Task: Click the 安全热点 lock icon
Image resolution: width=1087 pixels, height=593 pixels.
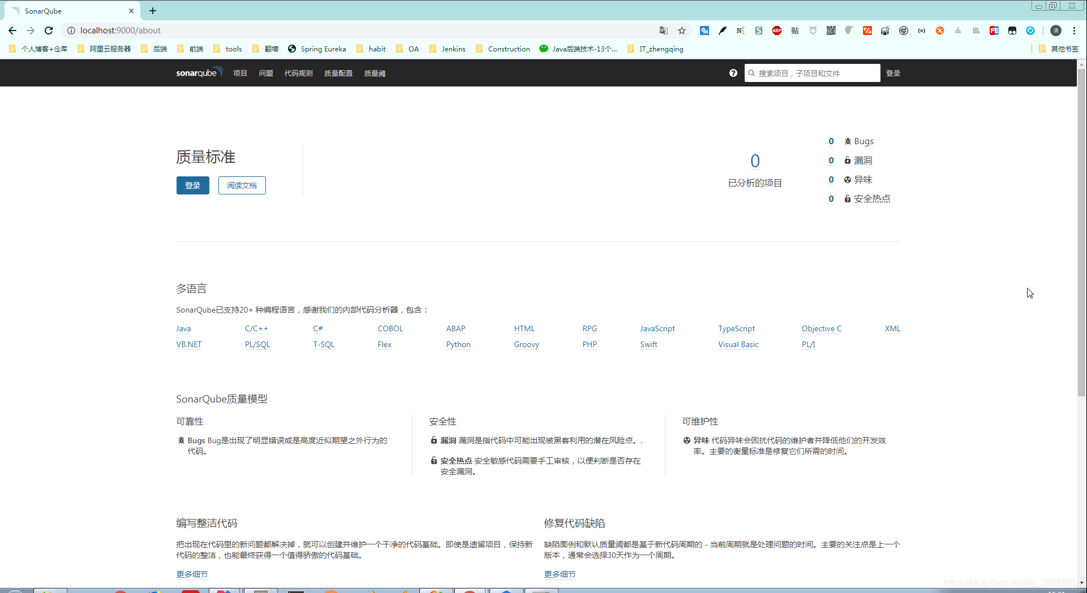Action: coord(847,198)
